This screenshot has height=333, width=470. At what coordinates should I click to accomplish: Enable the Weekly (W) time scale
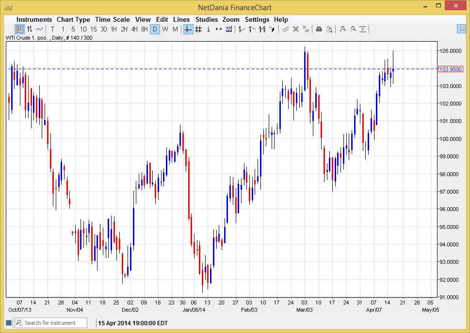pyautogui.click(x=165, y=30)
